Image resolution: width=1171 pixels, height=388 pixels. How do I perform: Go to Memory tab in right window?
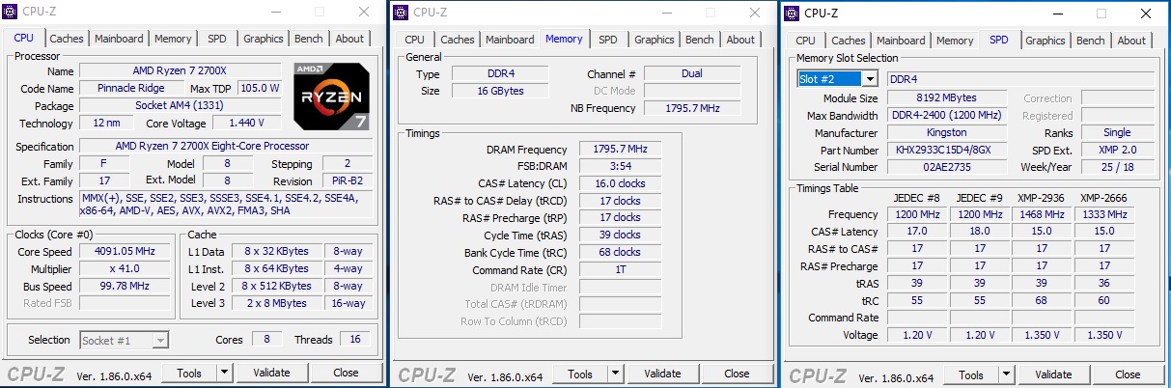[955, 41]
